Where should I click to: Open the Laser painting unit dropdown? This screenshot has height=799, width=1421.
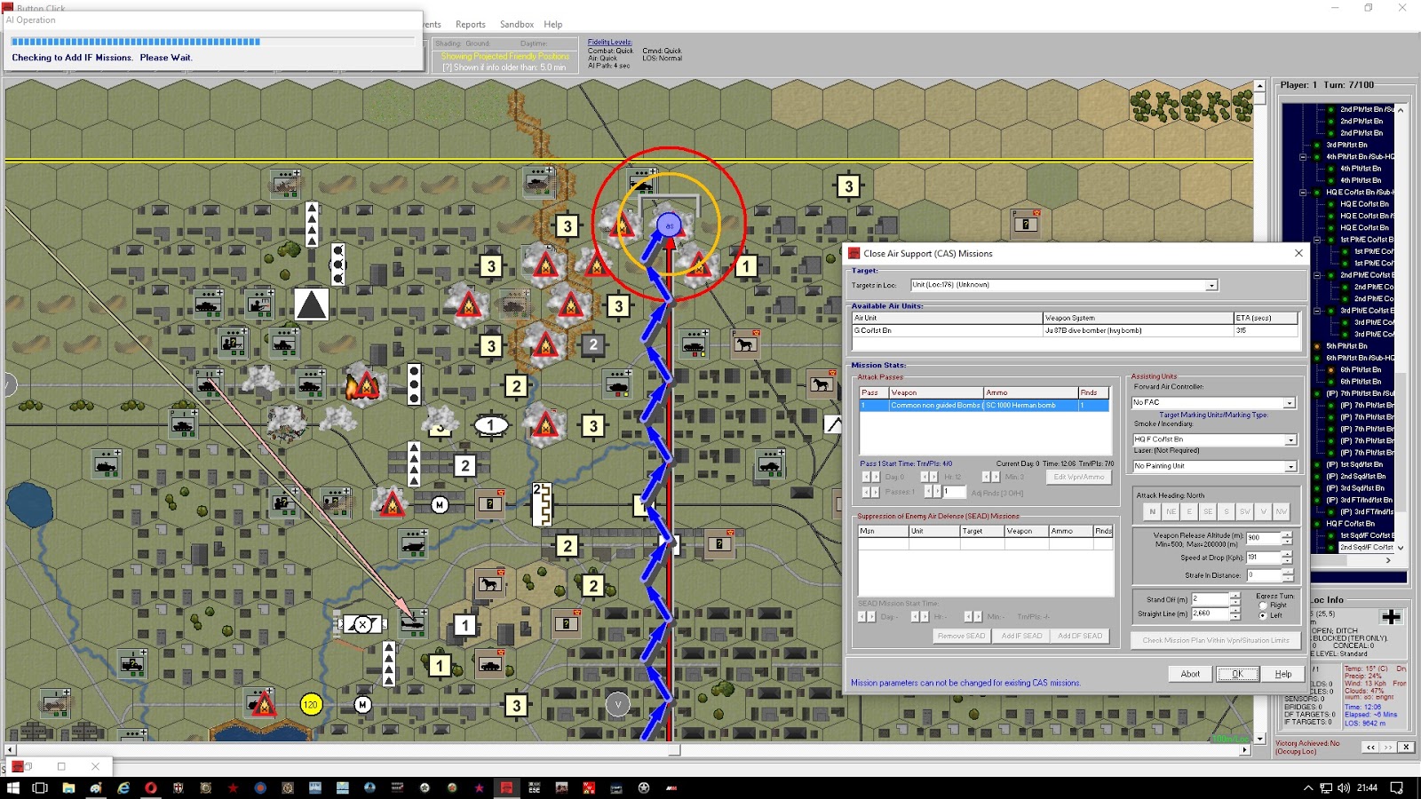(x=1291, y=467)
